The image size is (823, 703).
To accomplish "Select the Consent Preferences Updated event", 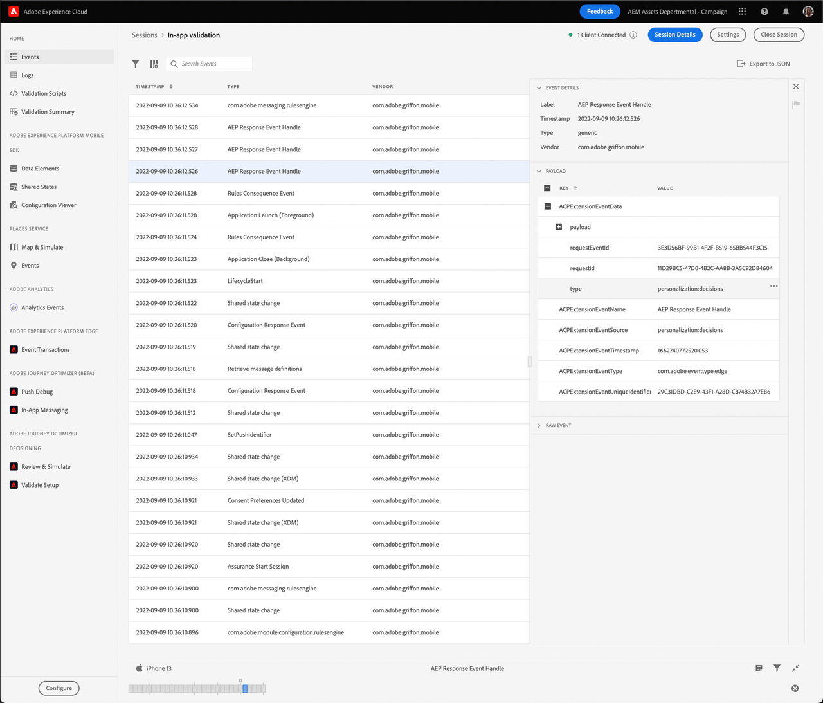I will click(329, 500).
